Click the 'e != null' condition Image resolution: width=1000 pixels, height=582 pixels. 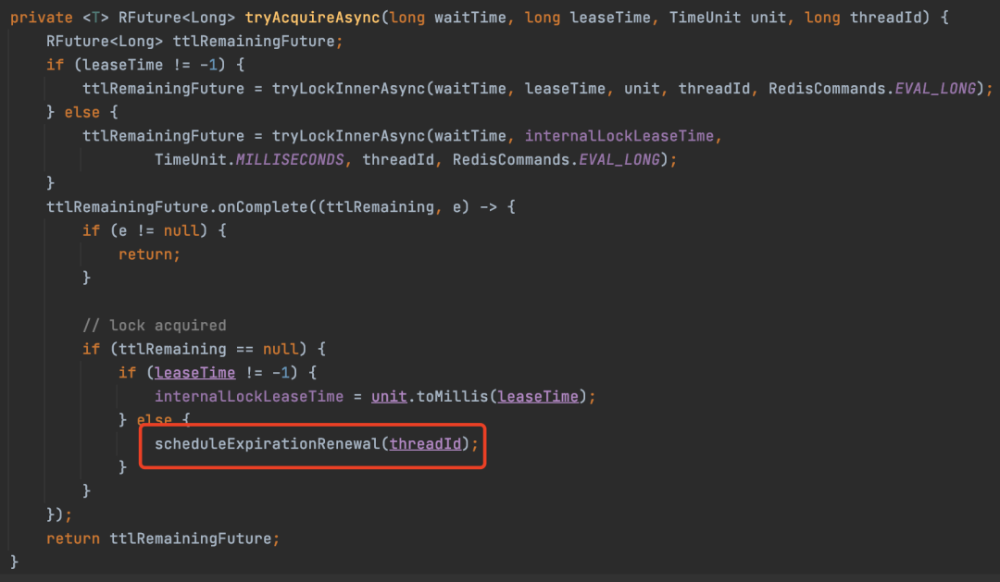coord(159,230)
